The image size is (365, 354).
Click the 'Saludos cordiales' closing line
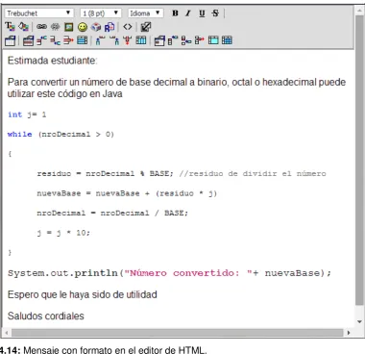point(46,316)
